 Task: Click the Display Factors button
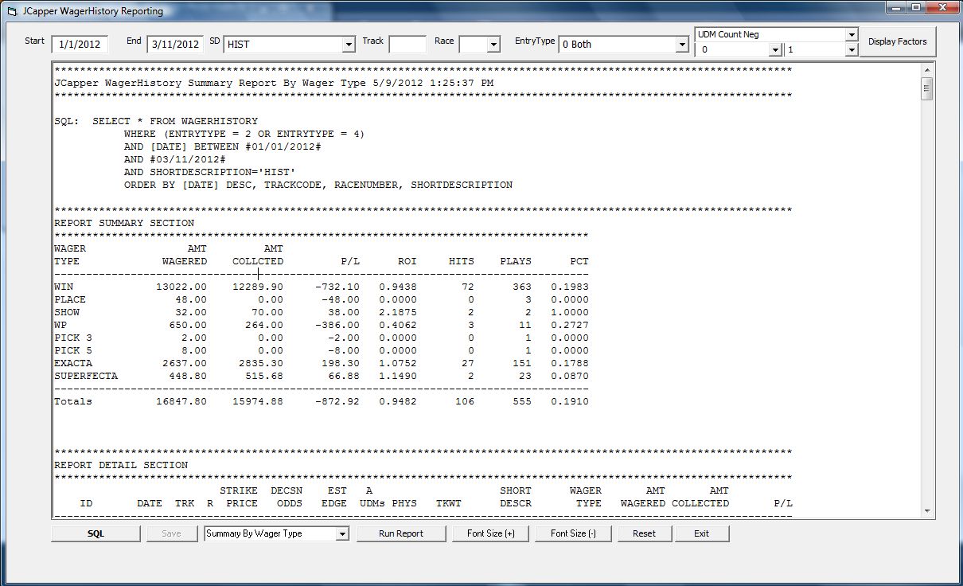click(x=898, y=41)
